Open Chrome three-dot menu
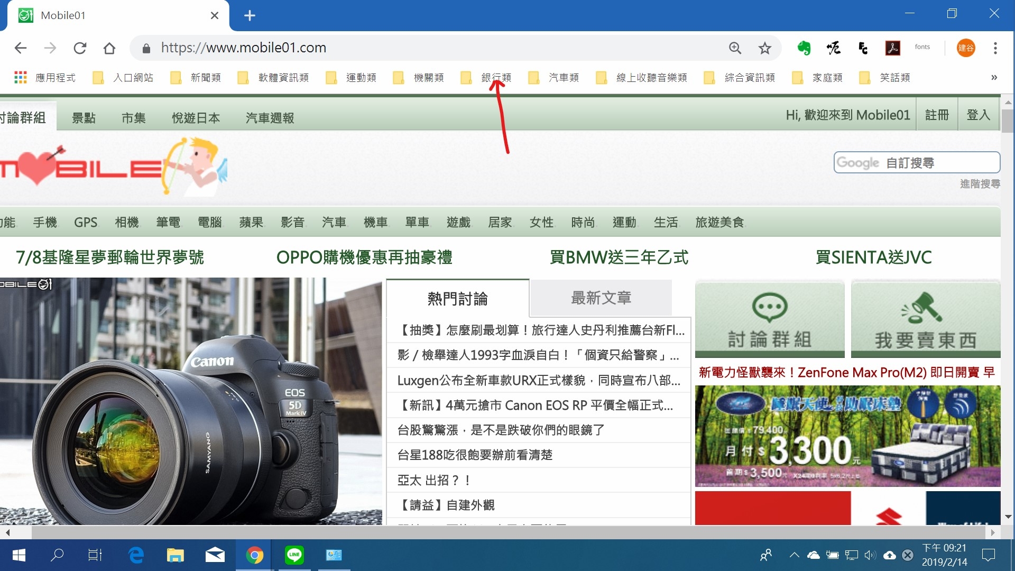Viewport: 1015px width, 571px height. 995,48
